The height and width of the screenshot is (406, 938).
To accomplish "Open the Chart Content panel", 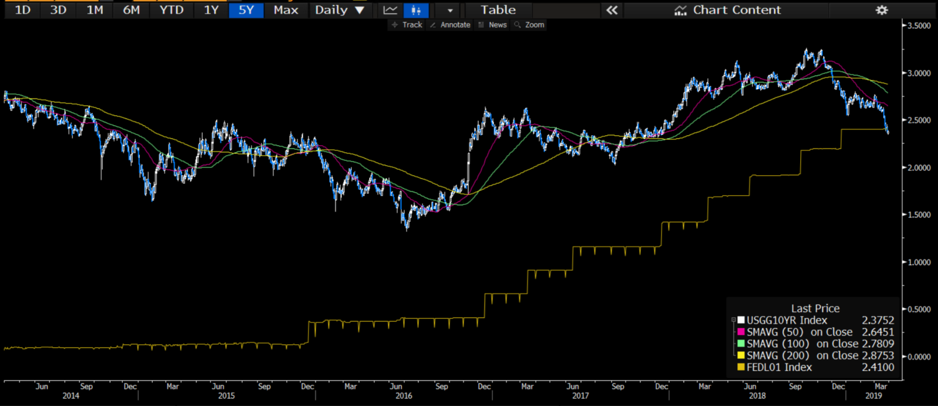I will pos(728,10).
